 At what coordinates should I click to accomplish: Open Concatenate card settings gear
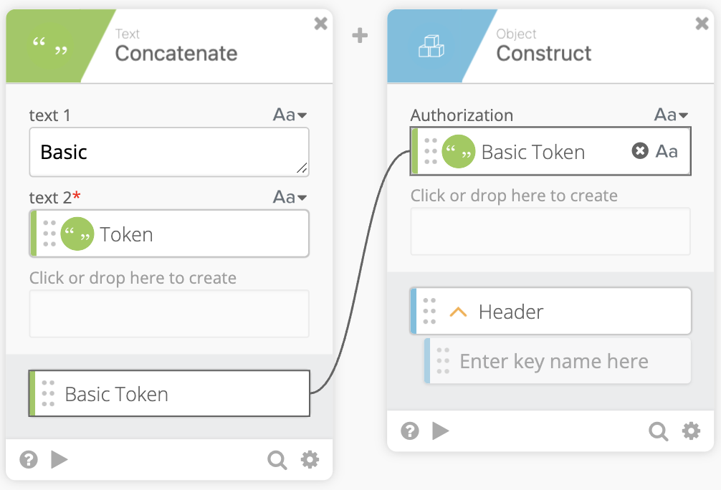coord(310,459)
